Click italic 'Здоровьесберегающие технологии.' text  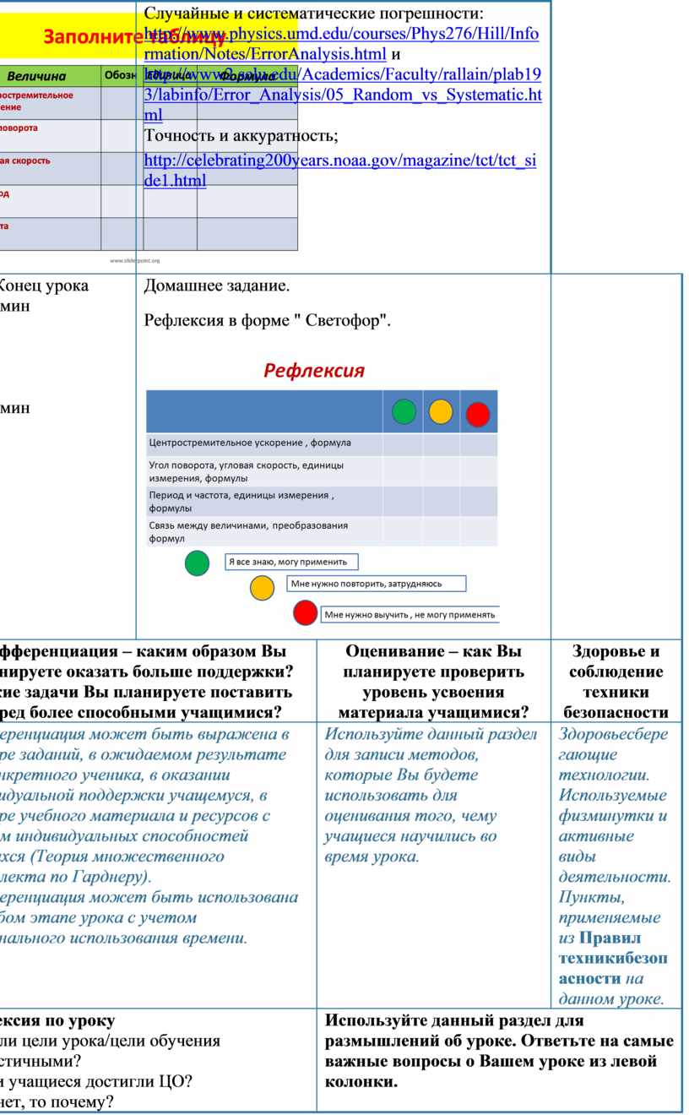(613, 754)
